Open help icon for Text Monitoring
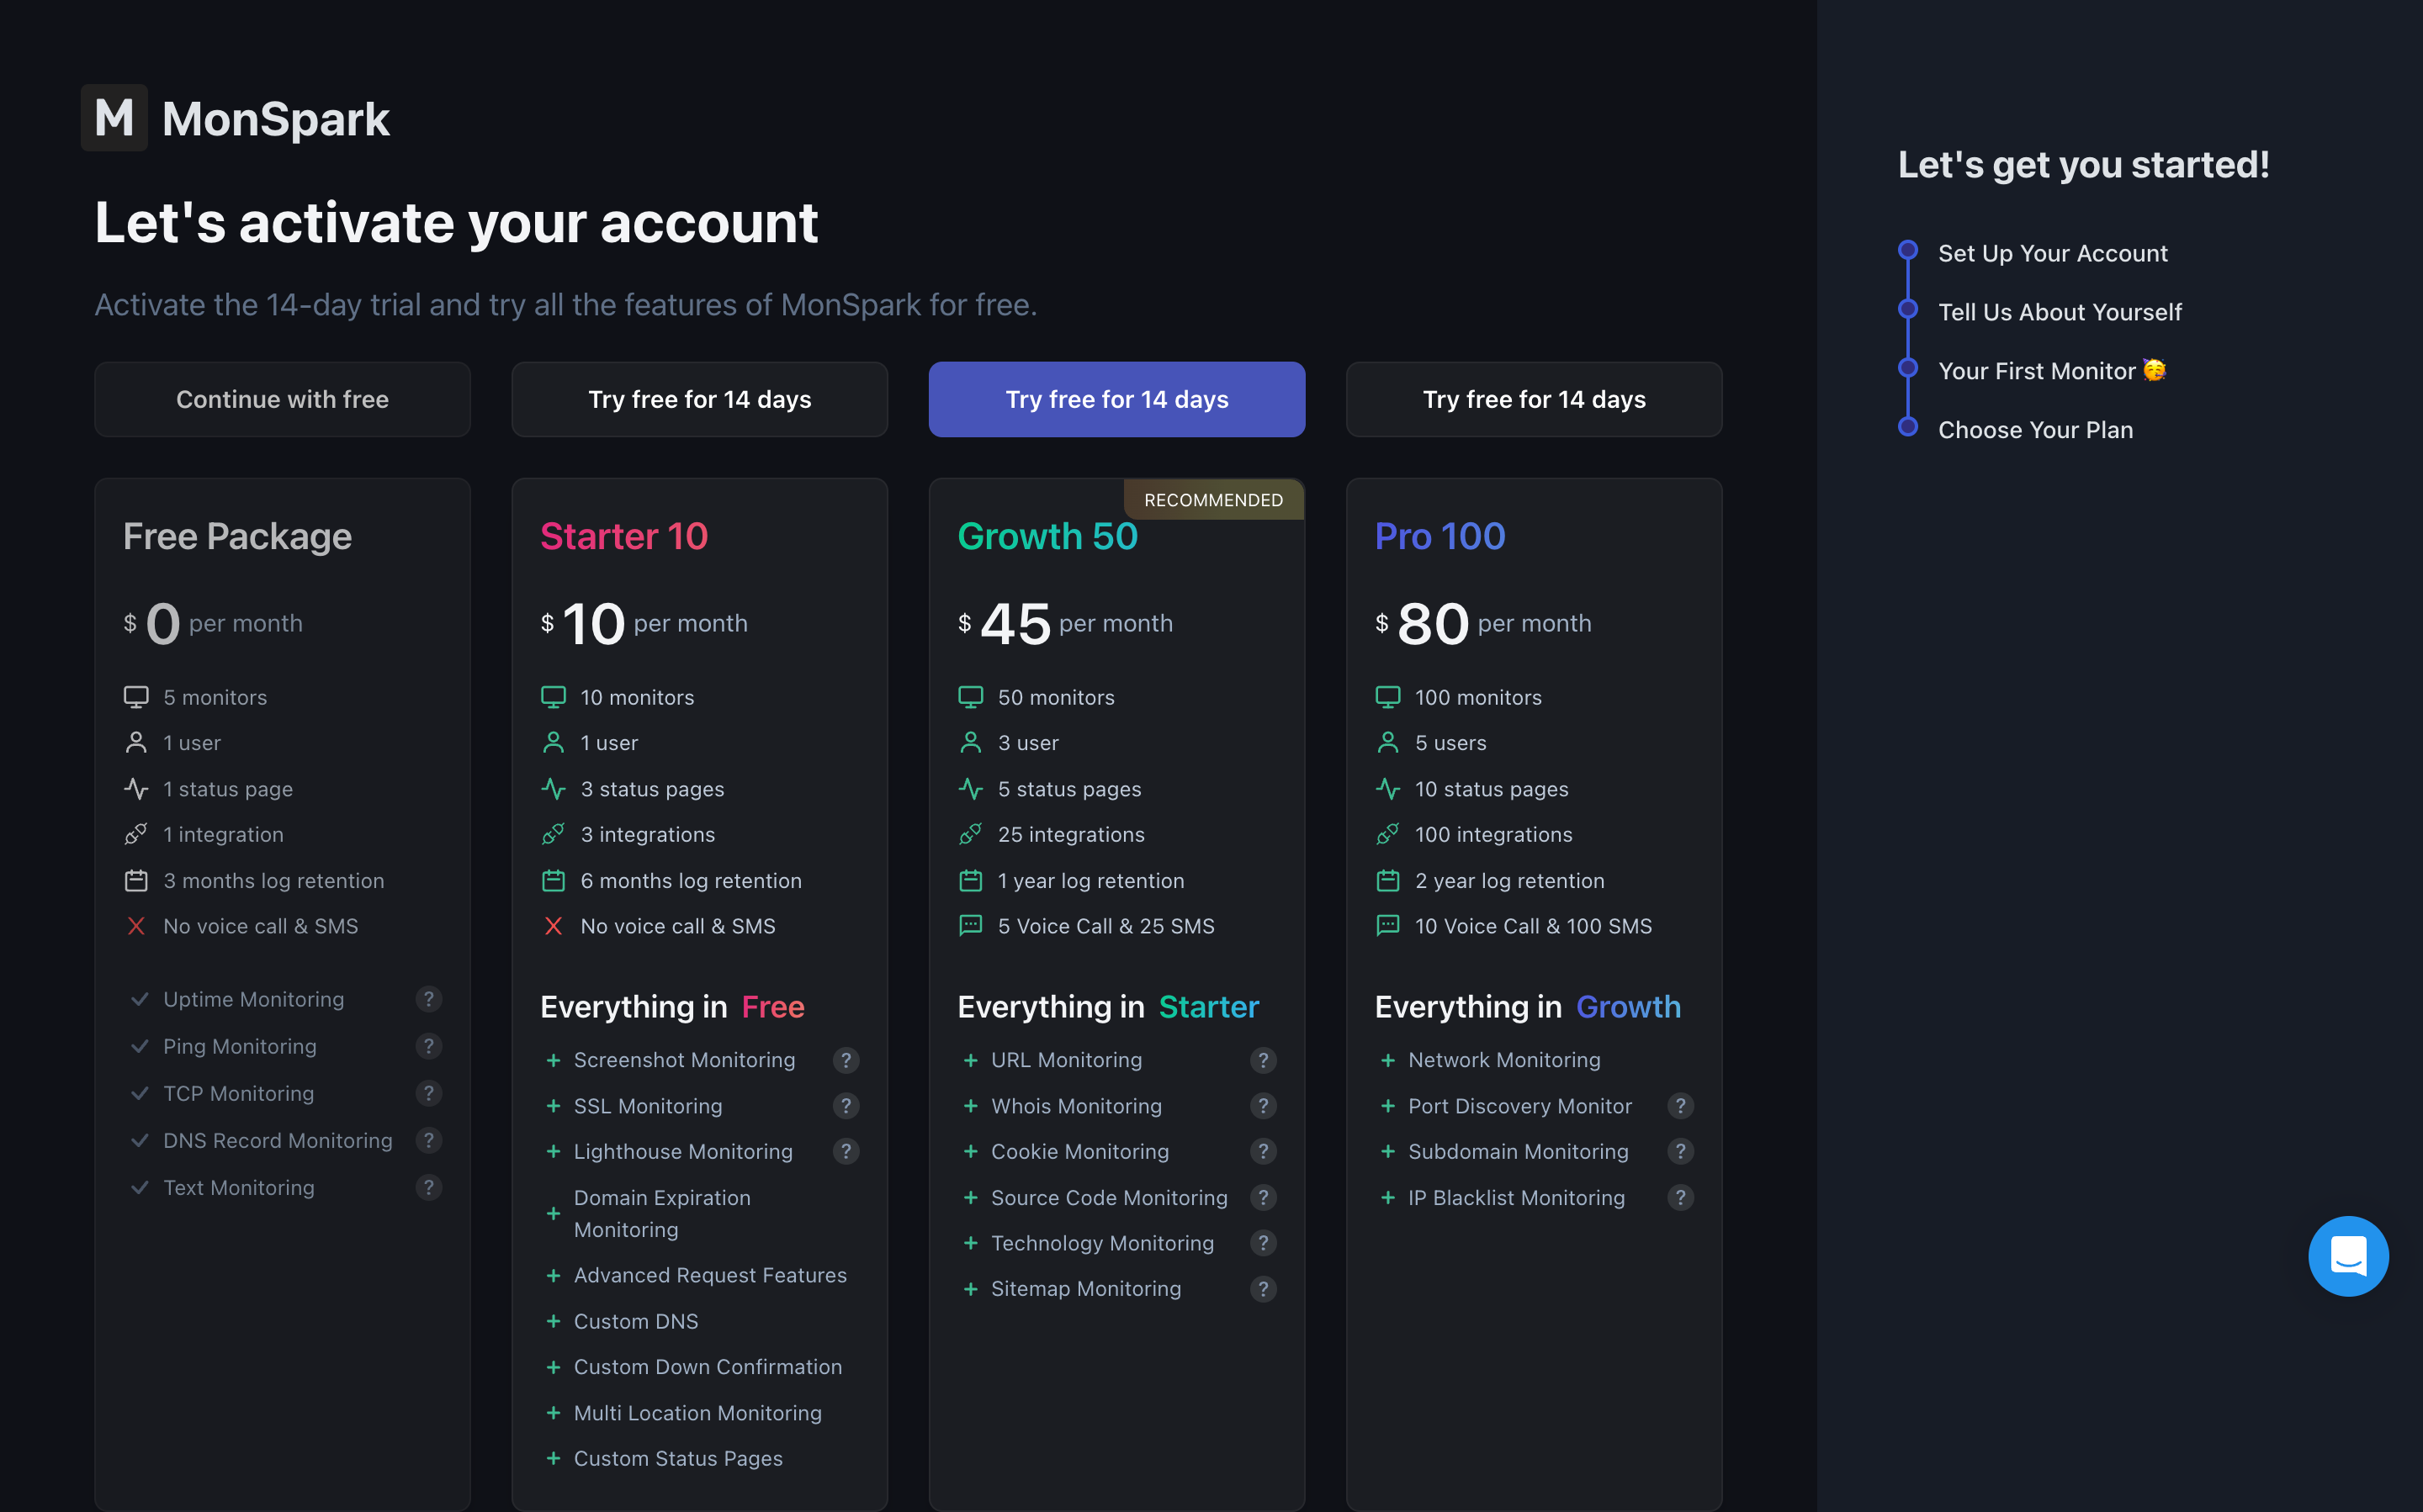The width and height of the screenshot is (2423, 1512). tap(428, 1187)
